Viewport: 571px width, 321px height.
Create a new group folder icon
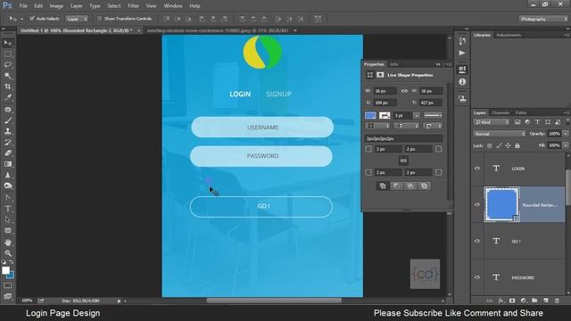[x=534, y=300]
